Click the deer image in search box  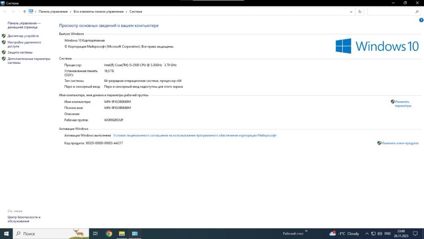79,233
